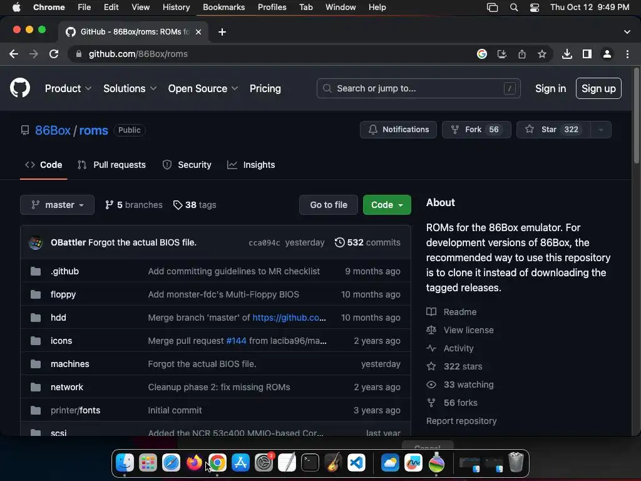Click the page vertical scrollbar
Viewport: 641px width, 481px height.
(636, 116)
